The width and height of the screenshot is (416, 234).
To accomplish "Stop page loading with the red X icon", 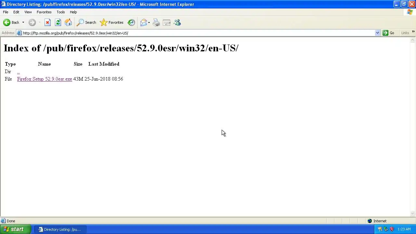I will (47, 22).
